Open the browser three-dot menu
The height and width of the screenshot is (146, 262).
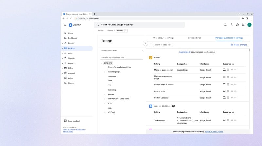coord(251,18)
